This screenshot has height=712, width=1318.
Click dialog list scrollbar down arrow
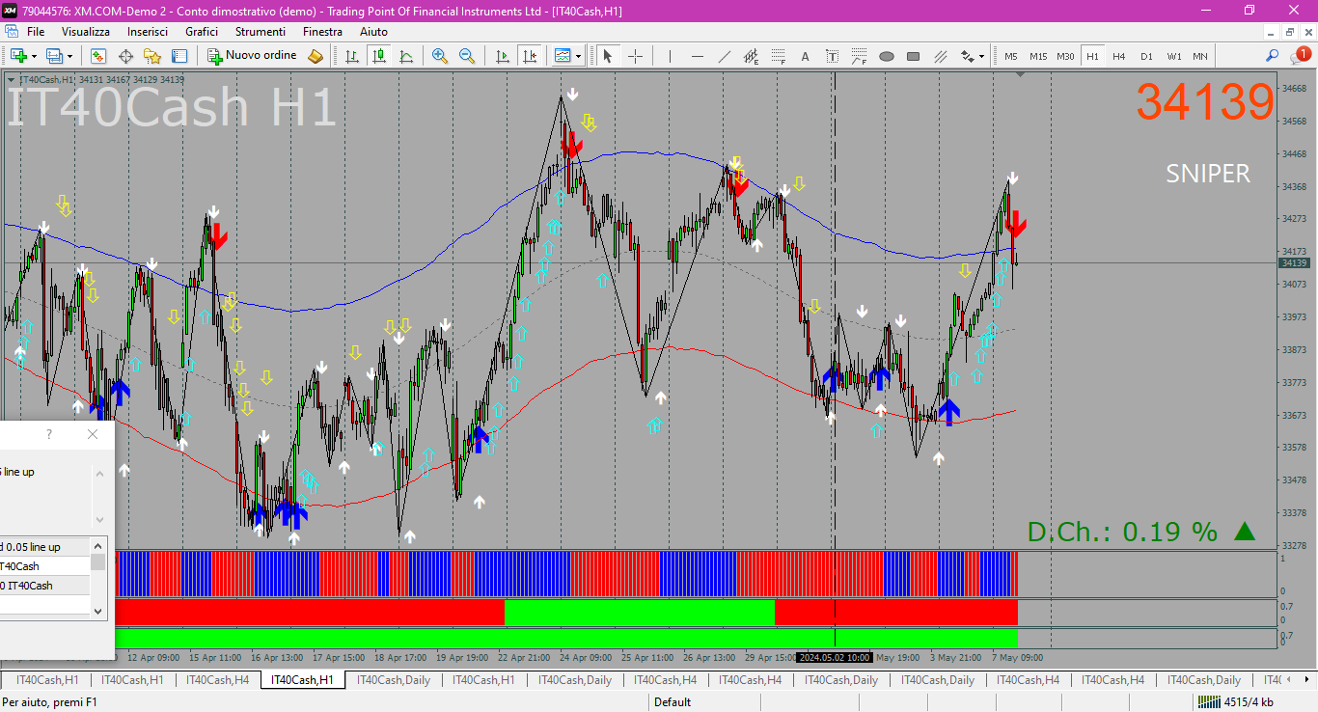98,611
